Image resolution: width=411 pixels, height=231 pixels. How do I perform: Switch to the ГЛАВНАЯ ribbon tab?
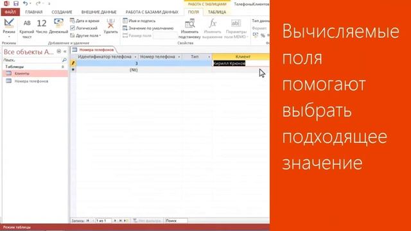[34, 12]
